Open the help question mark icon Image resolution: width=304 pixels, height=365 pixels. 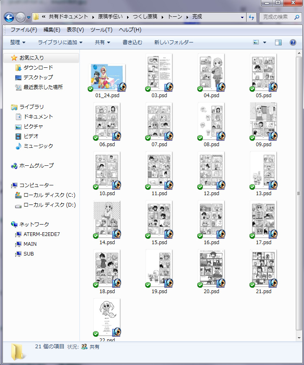pyautogui.click(x=293, y=42)
